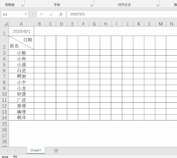Viewport: 177px width, 158px height.
Task: Add a new sheet with plus icon
Action: tap(56, 151)
